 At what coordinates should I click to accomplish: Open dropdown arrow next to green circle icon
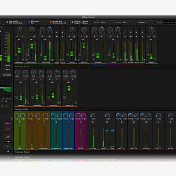90,22
